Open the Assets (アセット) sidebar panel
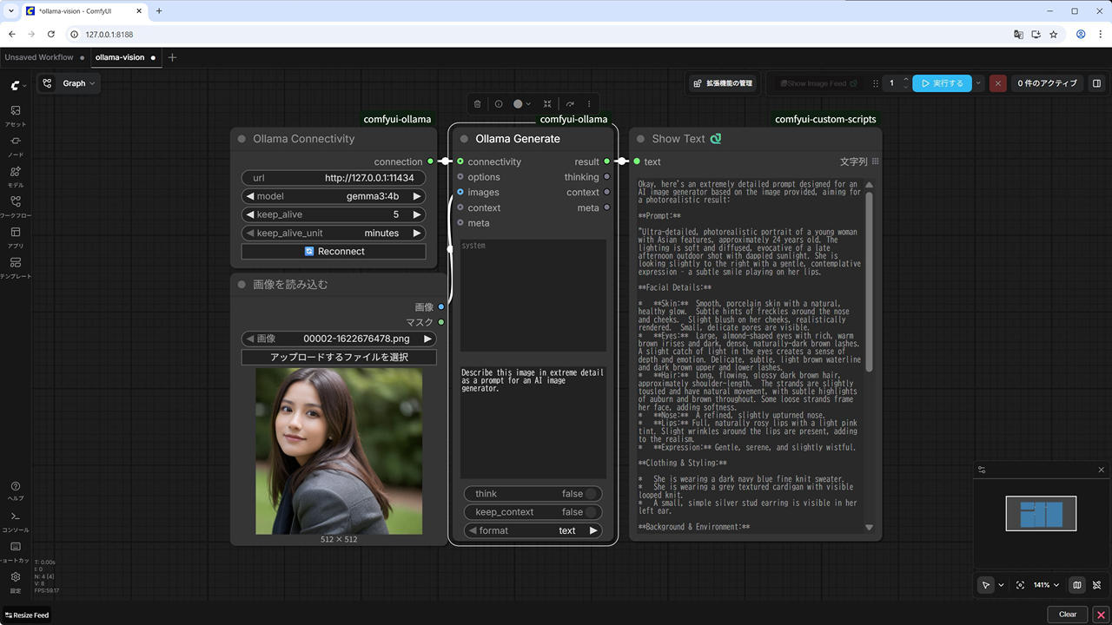The image size is (1112, 625). point(16,115)
